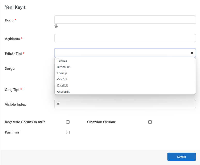Click the up-down arrow of Editör Tipi
The image size is (200, 165).
(192, 53)
